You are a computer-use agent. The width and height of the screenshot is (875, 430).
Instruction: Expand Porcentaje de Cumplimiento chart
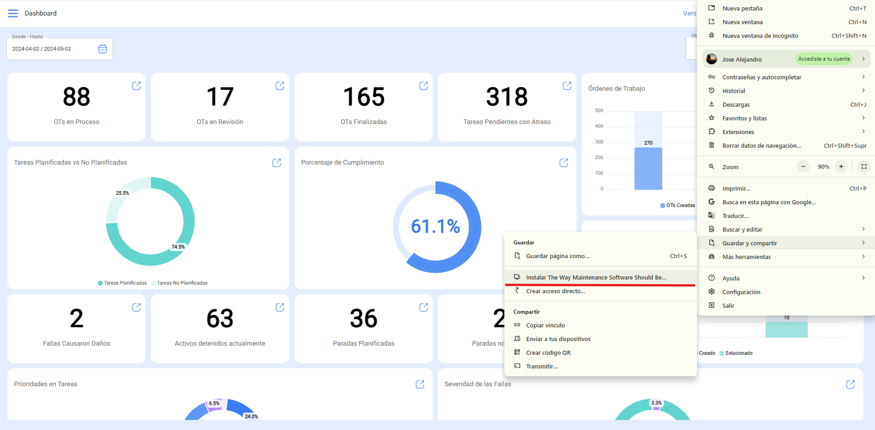[564, 163]
